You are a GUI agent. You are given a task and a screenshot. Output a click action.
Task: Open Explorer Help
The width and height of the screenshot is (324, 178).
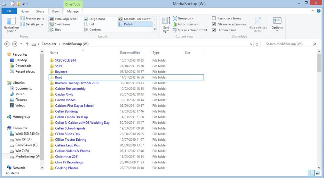click(318, 11)
